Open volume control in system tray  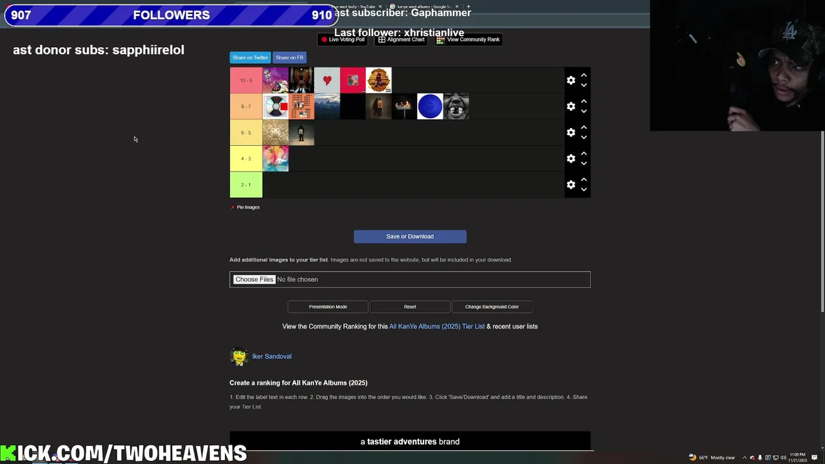coord(783,458)
